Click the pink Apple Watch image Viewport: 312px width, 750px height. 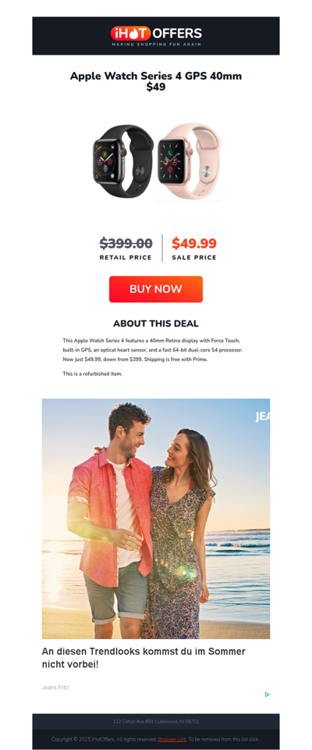(189, 161)
